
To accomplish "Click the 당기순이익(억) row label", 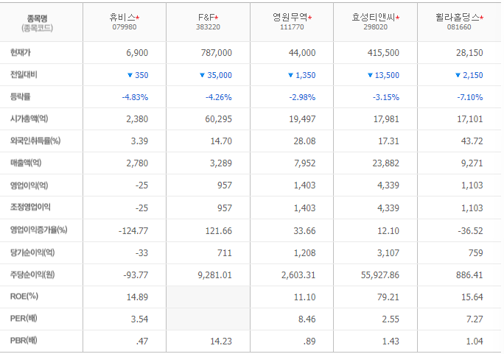I will point(32,252).
